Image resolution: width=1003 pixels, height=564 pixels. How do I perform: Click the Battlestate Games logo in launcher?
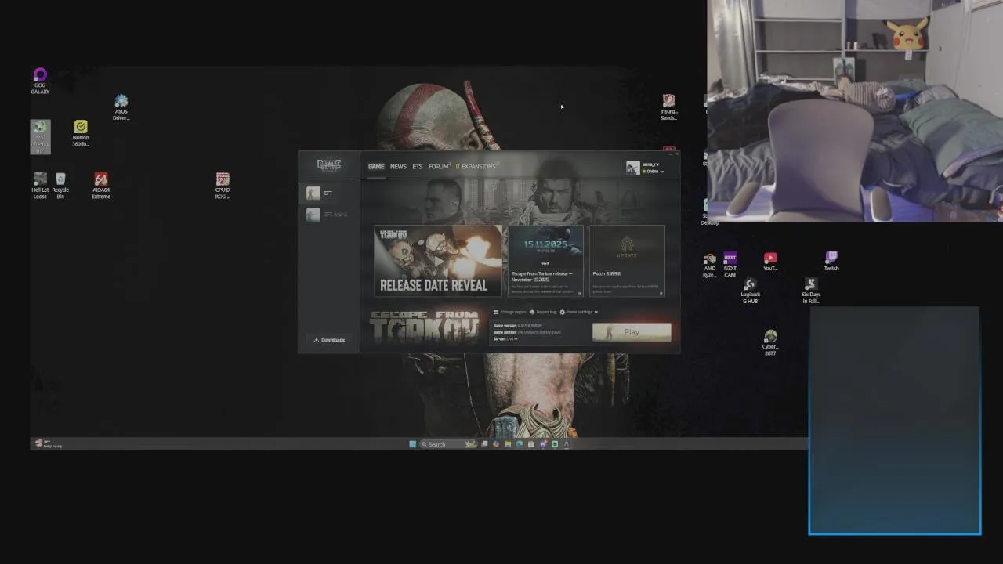click(329, 164)
